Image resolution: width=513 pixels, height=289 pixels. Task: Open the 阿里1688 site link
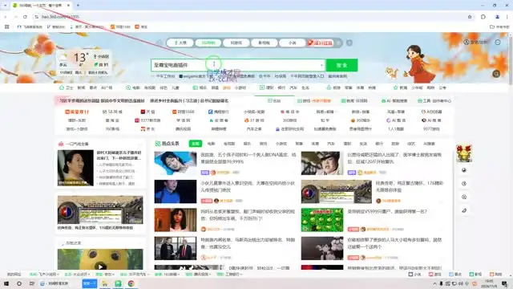pyautogui.click(x=184, y=112)
